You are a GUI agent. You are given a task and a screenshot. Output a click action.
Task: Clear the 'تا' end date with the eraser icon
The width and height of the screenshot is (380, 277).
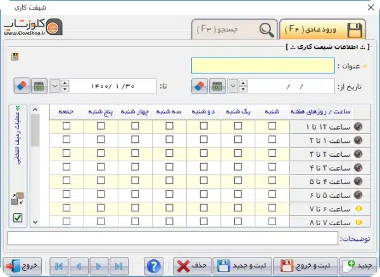22,85
